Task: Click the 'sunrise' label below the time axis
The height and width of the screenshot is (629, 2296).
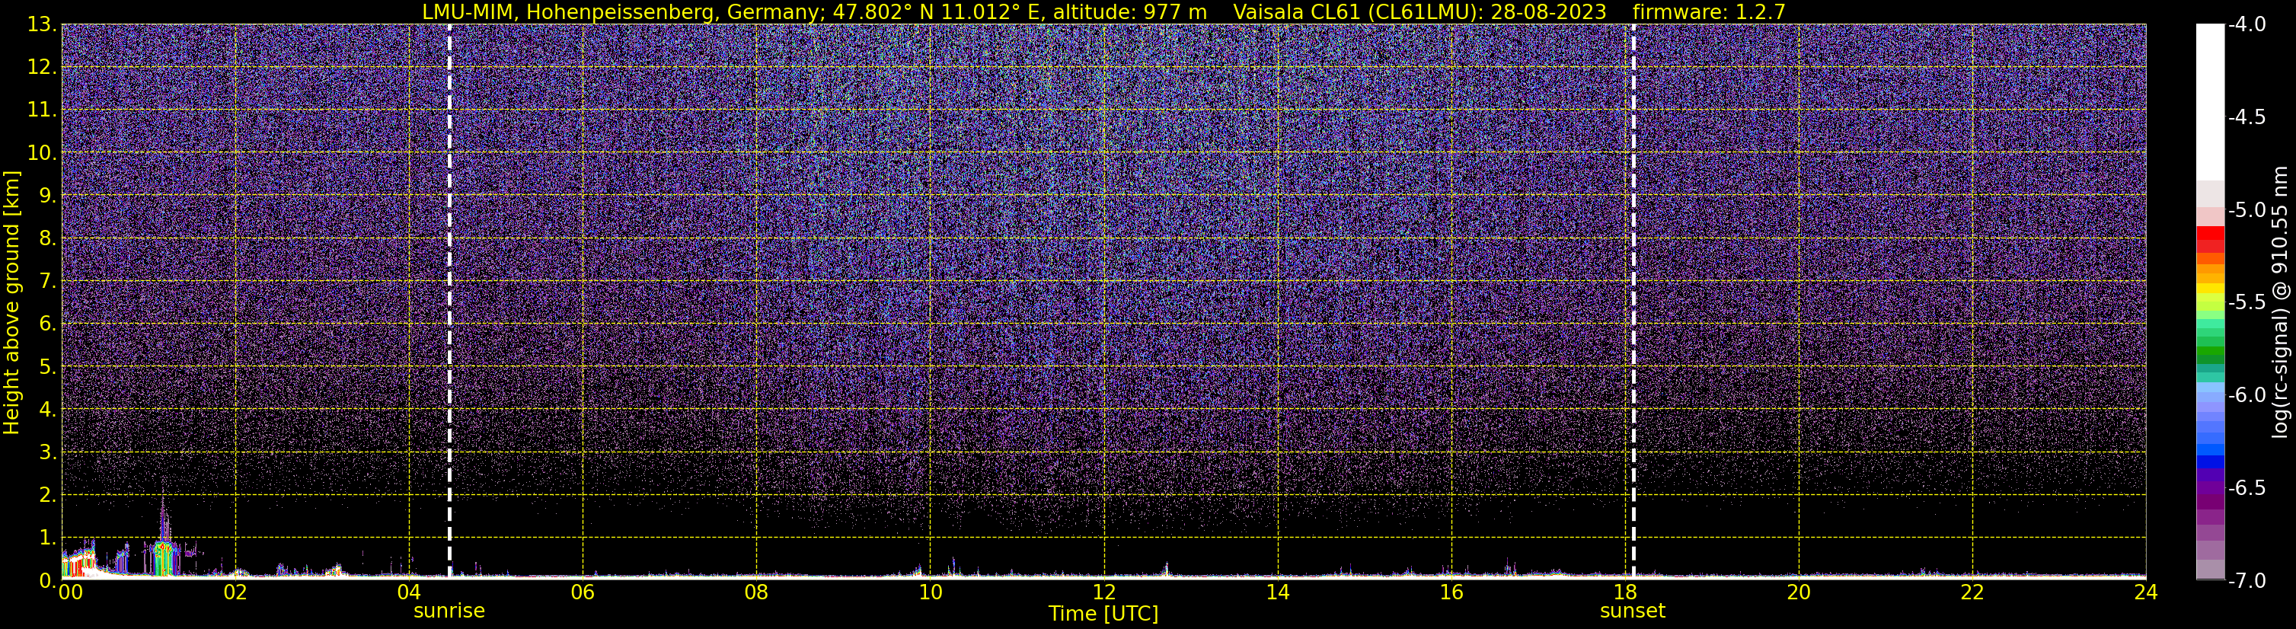Action: point(449,610)
